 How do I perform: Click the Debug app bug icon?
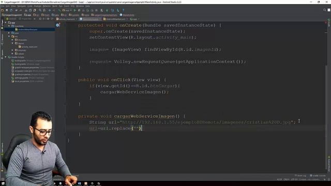tap(79, 10)
